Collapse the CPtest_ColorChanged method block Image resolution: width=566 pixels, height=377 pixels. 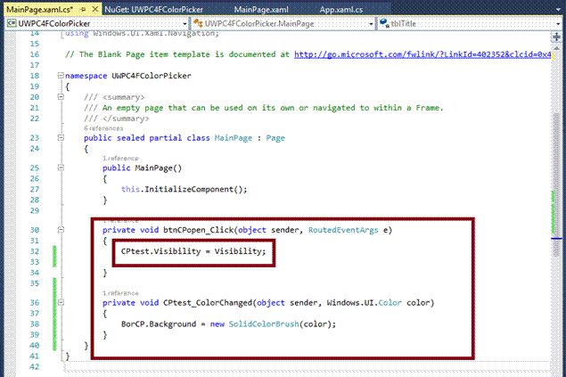(61, 302)
